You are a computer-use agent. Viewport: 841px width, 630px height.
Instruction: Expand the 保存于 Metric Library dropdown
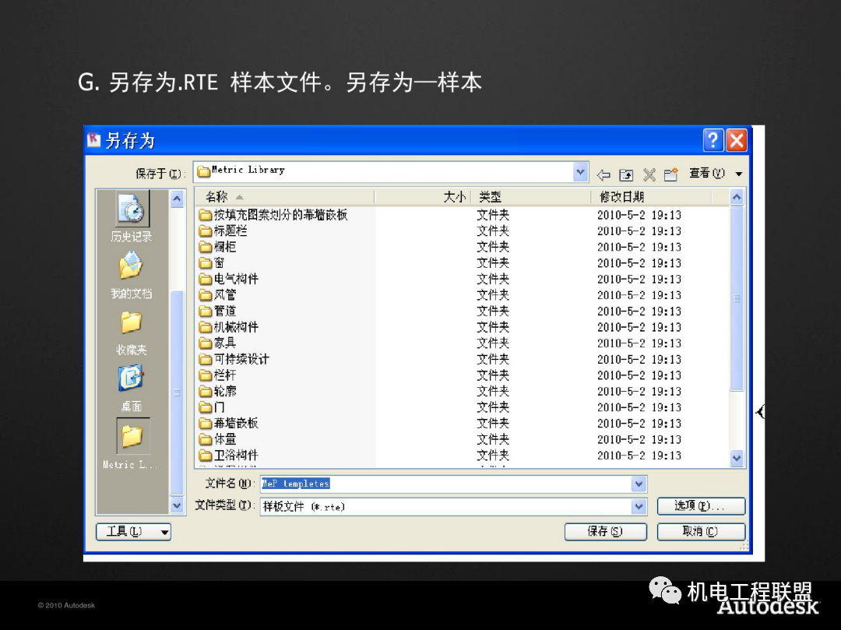click(580, 172)
